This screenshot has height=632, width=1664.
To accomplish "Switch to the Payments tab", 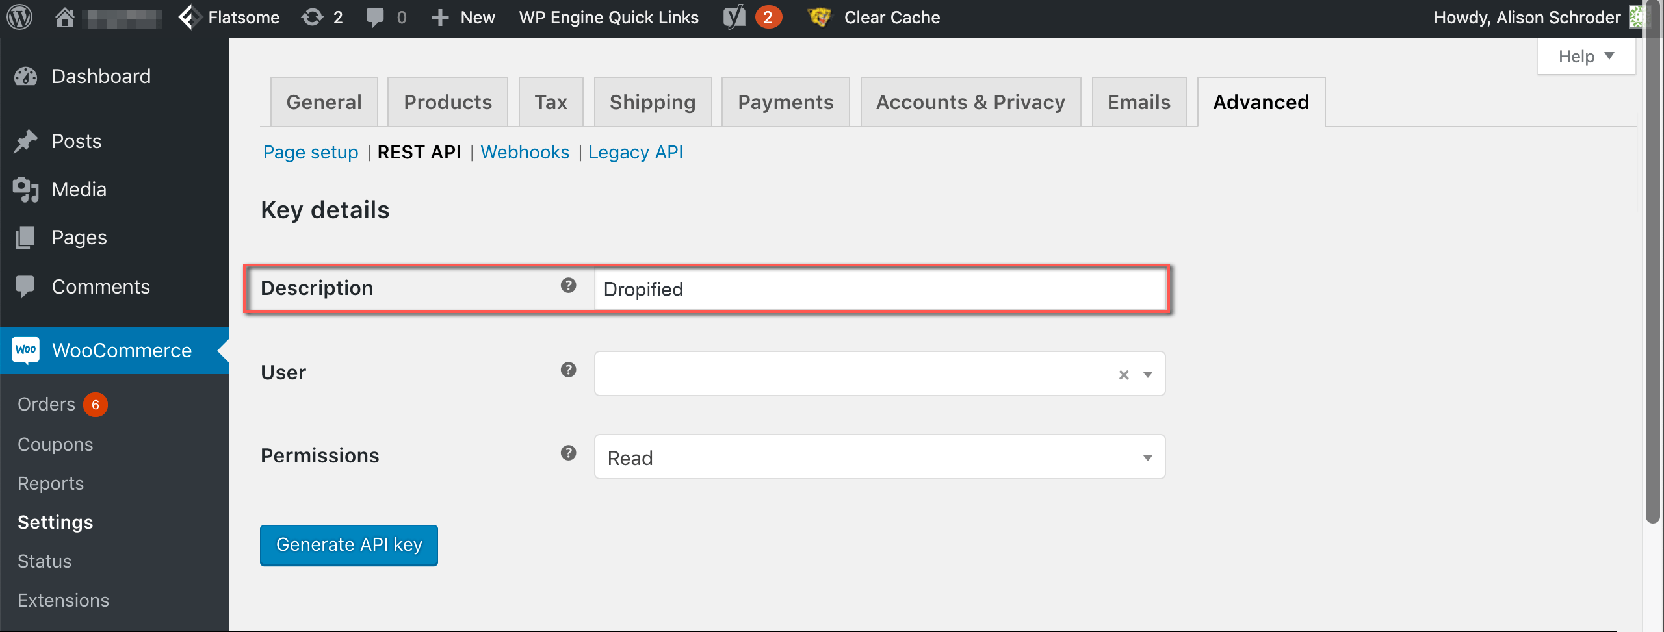I will click(x=786, y=102).
